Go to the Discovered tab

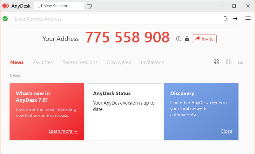pos(119,62)
